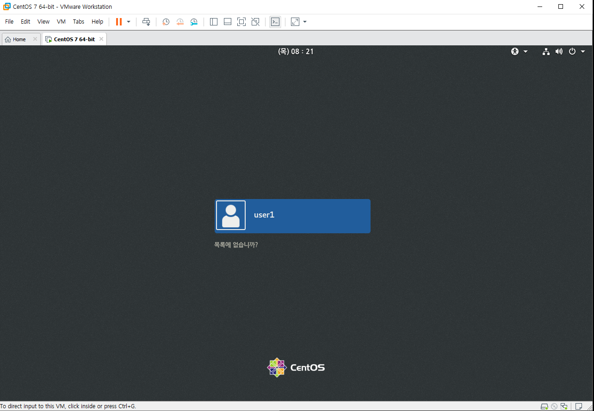This screenshot has width=594, height=411.
Task: Click the '목록에 없습니까?' link
Action: pos(236,245)
